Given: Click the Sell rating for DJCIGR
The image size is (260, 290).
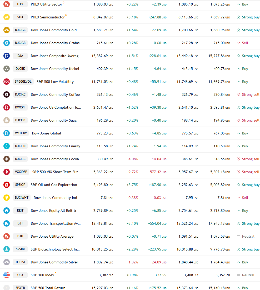Looking at the screenshot, I should (x=243, y=43).
